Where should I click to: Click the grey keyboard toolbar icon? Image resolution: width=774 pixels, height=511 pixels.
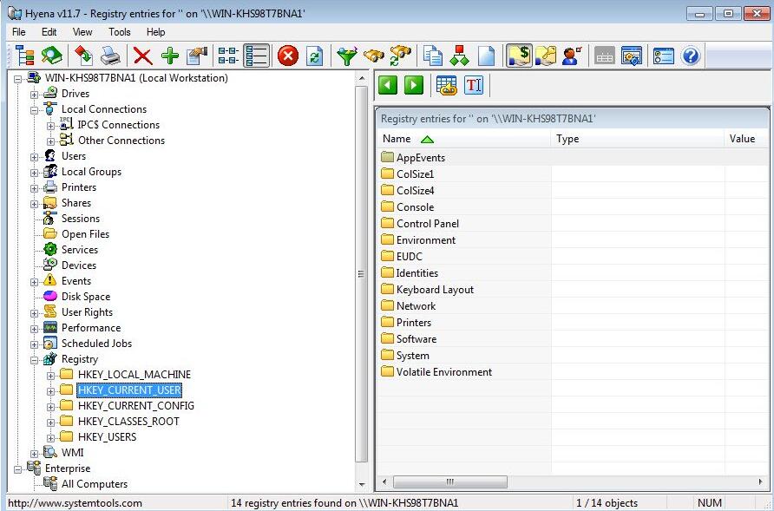[x=604, y=56]
